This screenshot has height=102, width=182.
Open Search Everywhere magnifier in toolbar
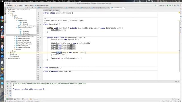click(x=181, y=5)
